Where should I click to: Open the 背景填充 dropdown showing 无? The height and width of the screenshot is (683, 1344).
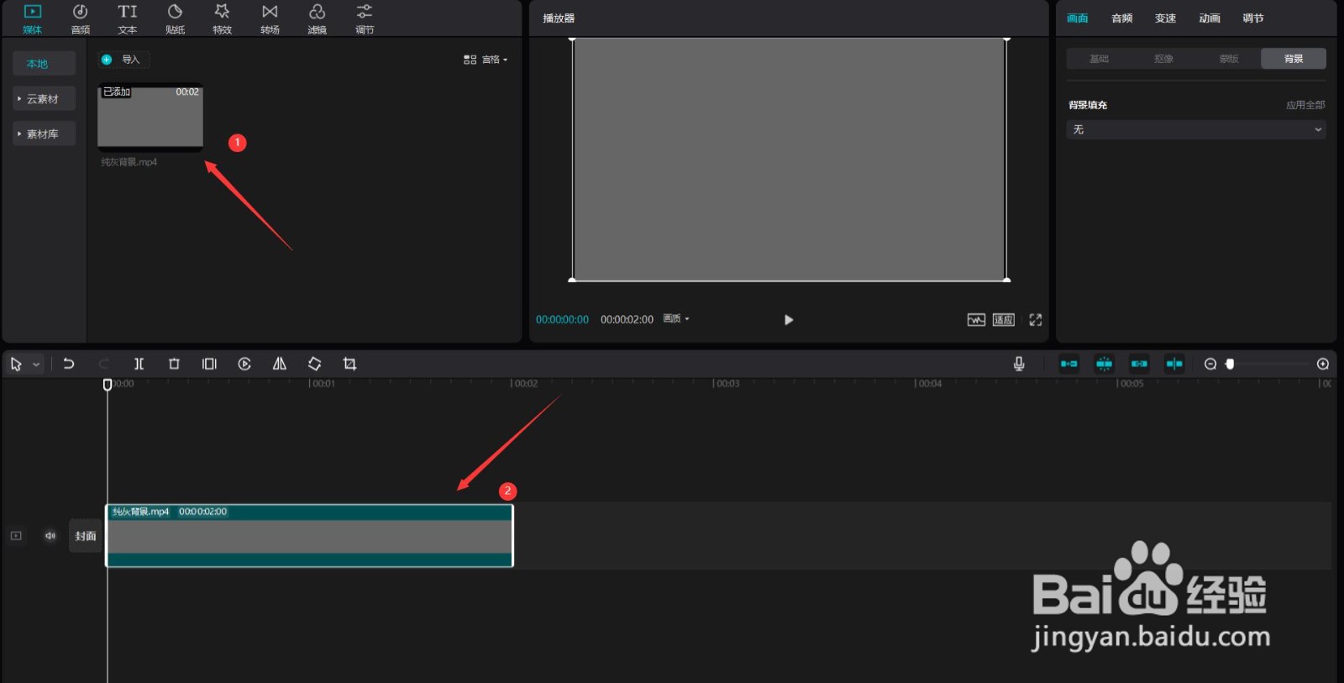click(1196, 129)
